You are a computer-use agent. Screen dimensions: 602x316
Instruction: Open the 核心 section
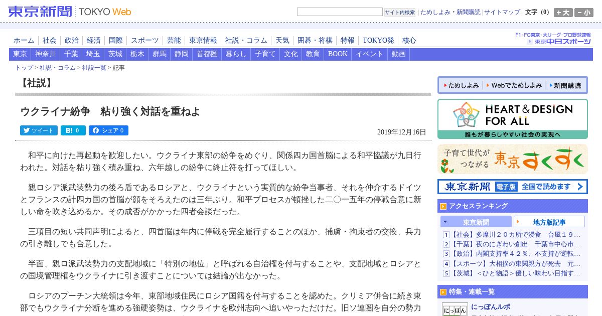coord(409,40)
